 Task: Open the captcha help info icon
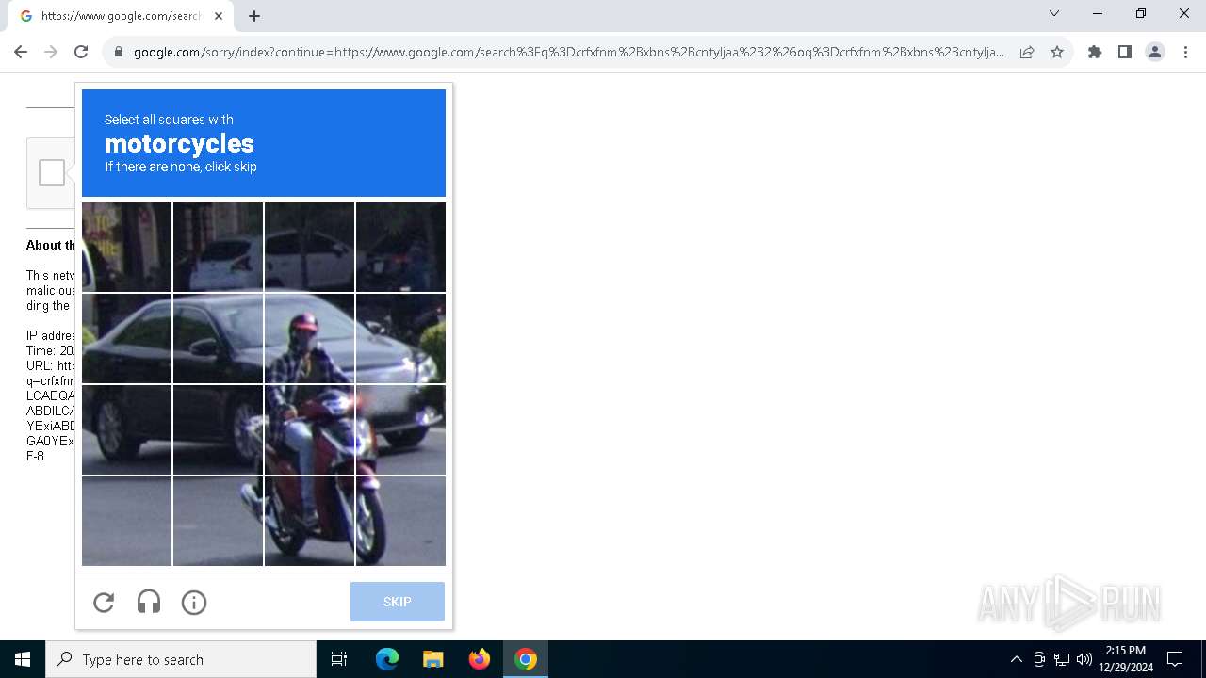point(194,602)
